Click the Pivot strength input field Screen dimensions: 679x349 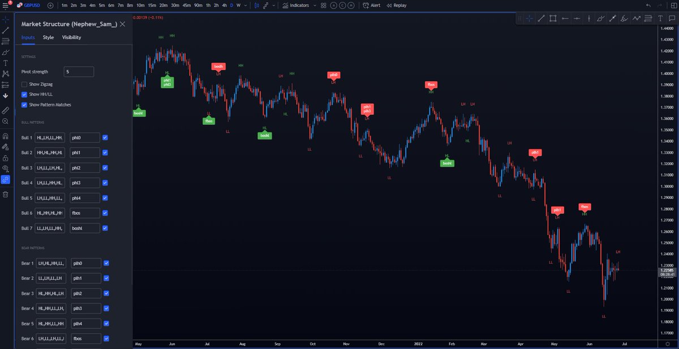click(x=79, y=72)
